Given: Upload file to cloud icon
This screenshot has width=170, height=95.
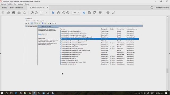Looking at the screenshot, I should [8, 13].
